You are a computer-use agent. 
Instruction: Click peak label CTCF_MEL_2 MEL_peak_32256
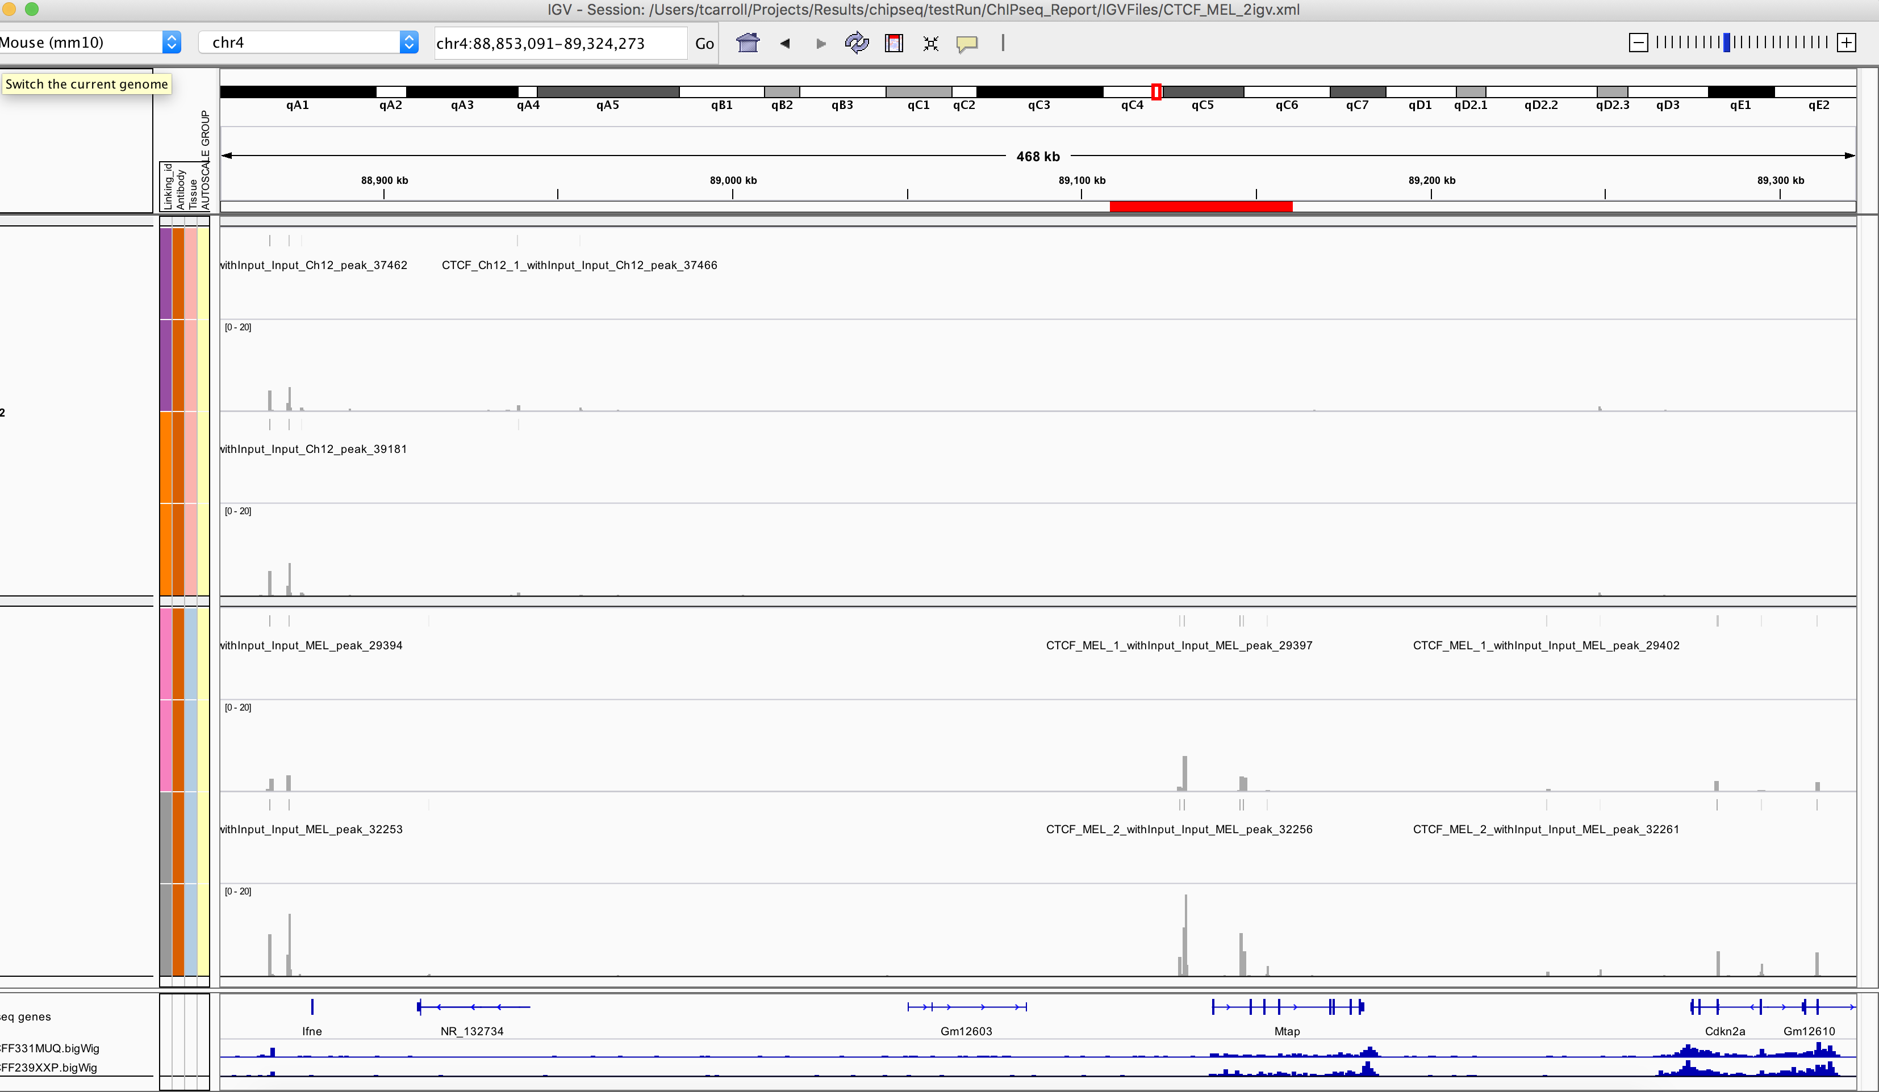coord(1179,830)
